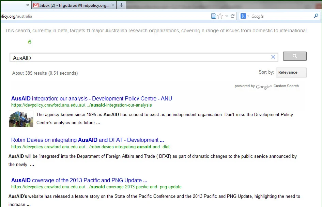Click the magnifier icon in browser search box
This screenshot has height=207, width=322.
click(x=316, y=16)
